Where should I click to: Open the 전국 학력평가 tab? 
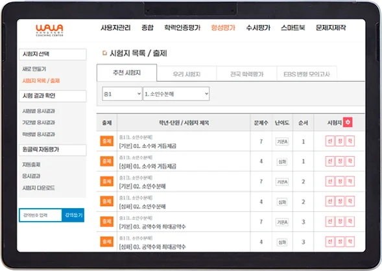click(x=247, y=74)
